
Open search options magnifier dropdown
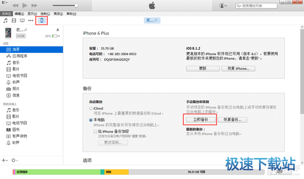tap(239, 6)
